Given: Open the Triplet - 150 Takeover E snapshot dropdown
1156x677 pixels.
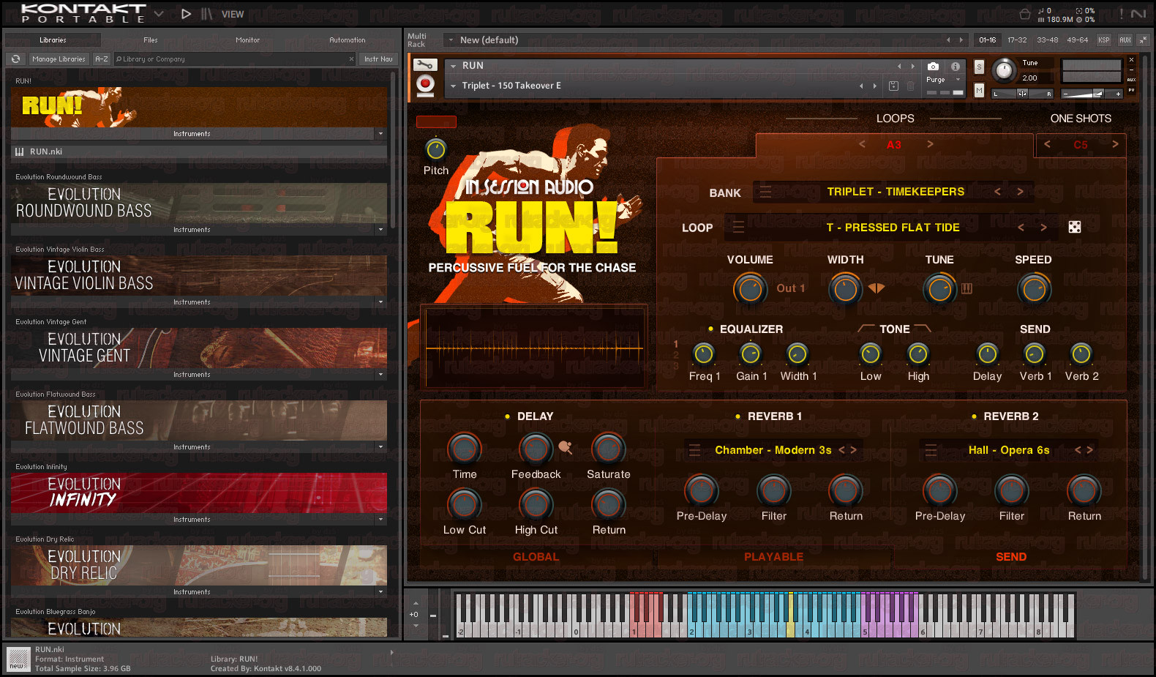Looking at the screenshot, I should point(454,86).
